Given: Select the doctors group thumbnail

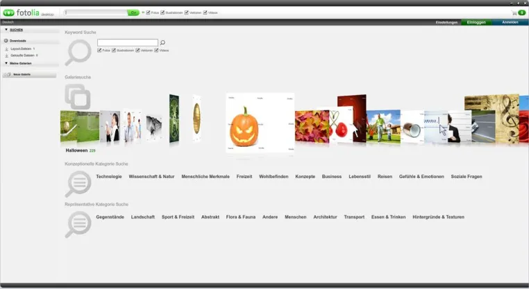Looking at the screenshot, I should point(132,125).
